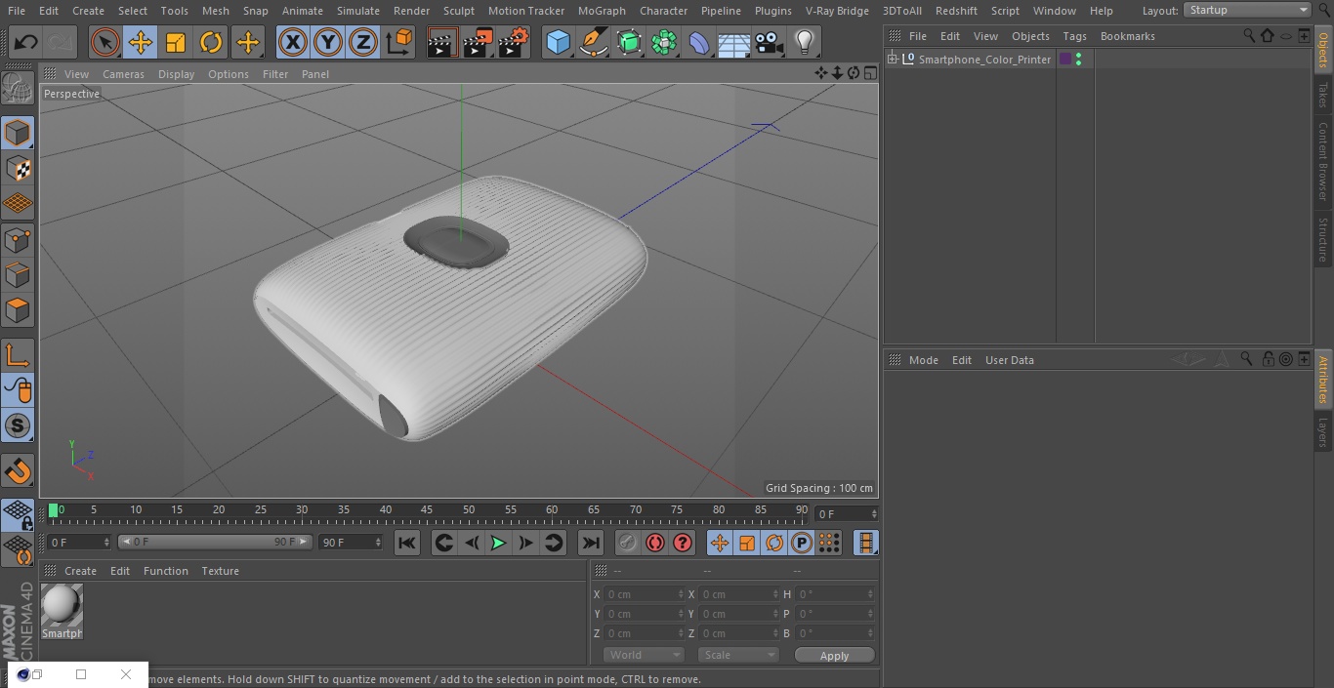Toggle record active objects keyframe button

(628, 543)
